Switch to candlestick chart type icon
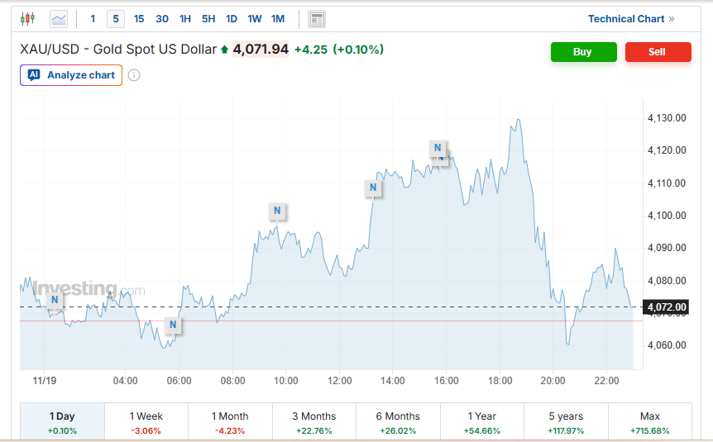This screenshot has width=713, height=442. pyautogui.click(x=27, y=18)
